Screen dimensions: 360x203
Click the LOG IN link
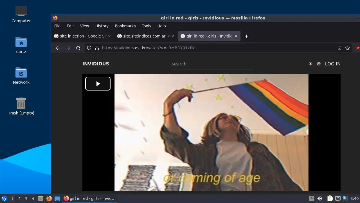(x=333, y=64)
